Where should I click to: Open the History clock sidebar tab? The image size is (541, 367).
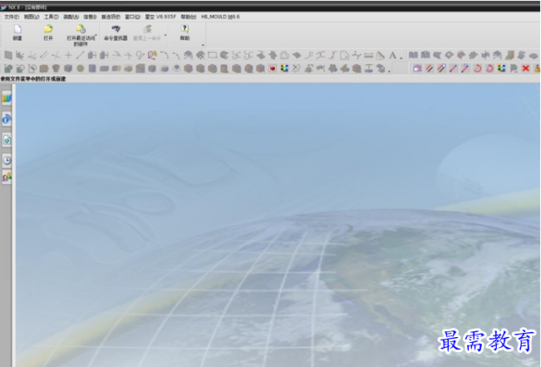(x=7, y=160)
